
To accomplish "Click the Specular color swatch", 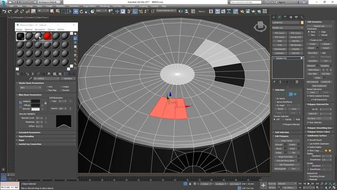I will point(35,109).
